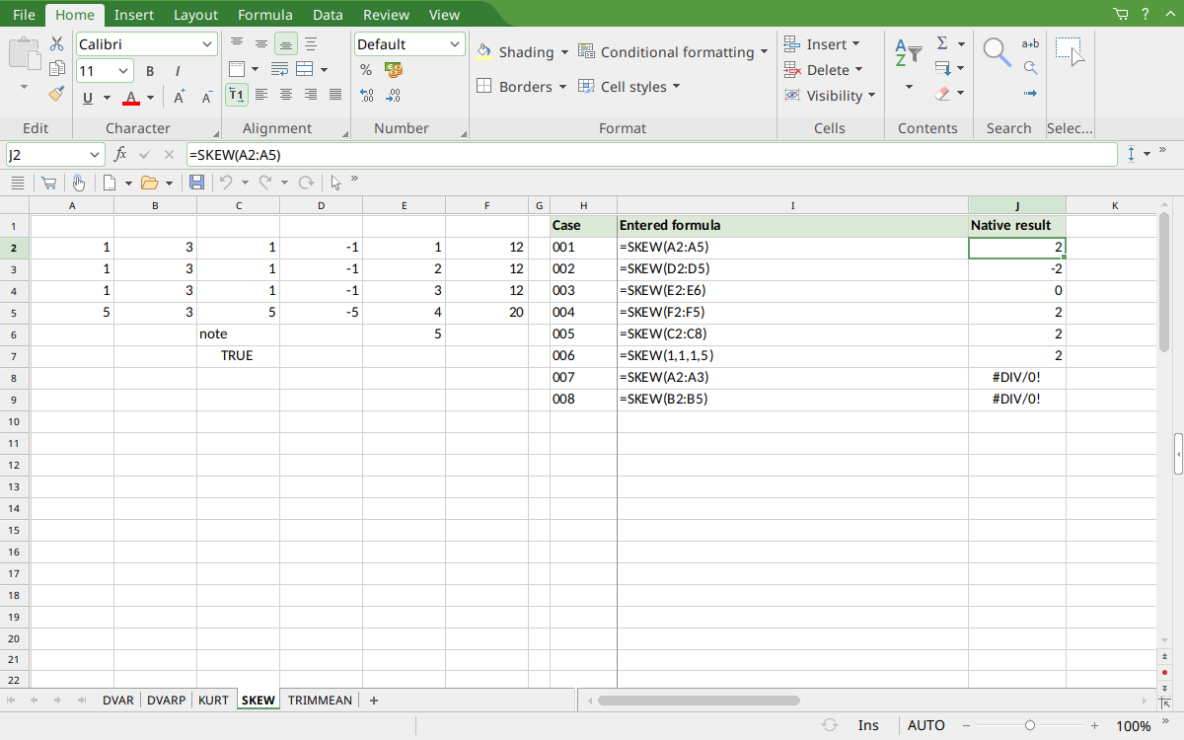Toggle Bold formatting
1184x740 pixels.
coord(150,71)
